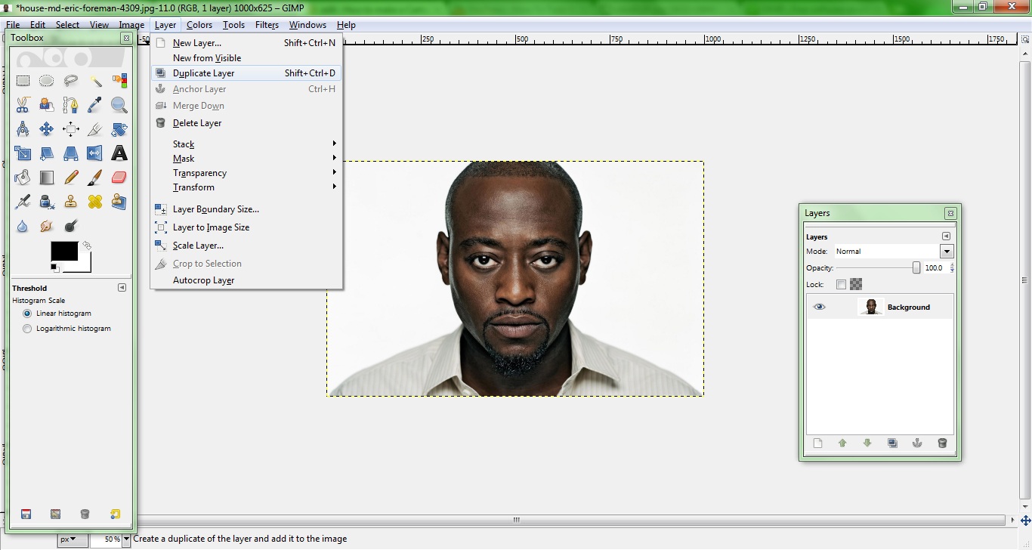
Task: Choose Linear histogram option
Action: point(57,314)
